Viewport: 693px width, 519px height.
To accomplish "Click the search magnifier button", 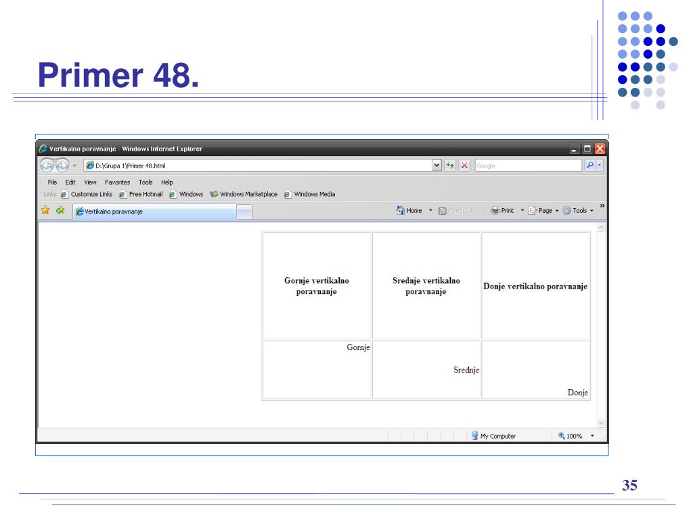I will 589,166.
